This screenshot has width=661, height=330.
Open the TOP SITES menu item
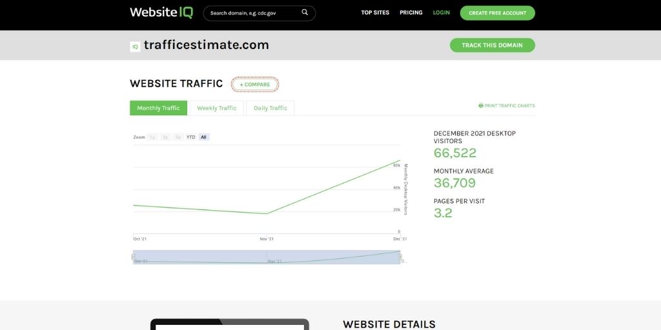click(x=375, y=13)
